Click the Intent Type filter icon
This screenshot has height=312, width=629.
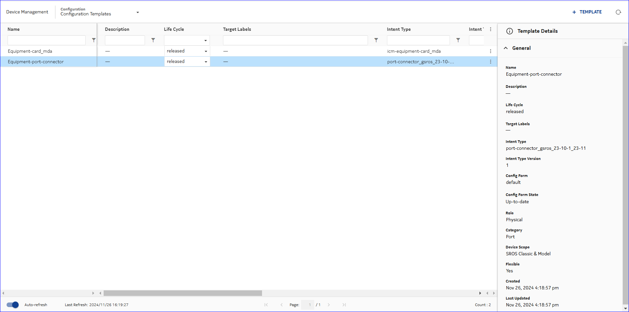[x=458, y=40]
